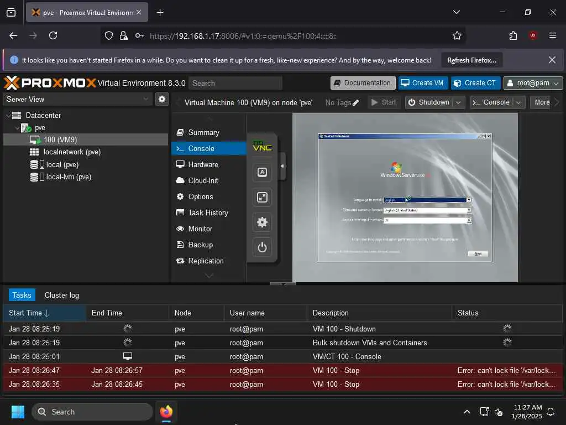Open the Shutdown split button arrow
566x425 pixels.
(458, 102)
